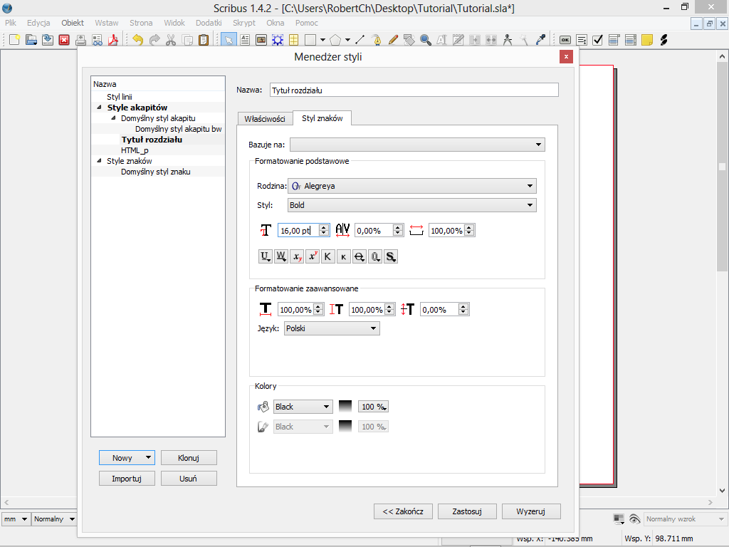The image size is (729, 547).
Task: Click the text outline effect icon
Action: (x=375, y=256)
